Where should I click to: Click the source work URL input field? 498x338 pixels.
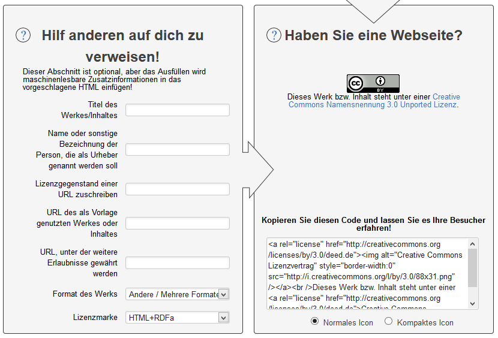tap(178, 224)
